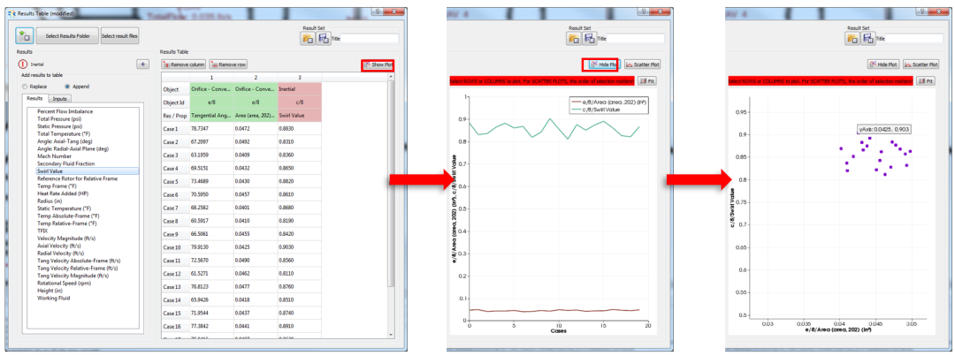Click cell value 78.7347

211,129
